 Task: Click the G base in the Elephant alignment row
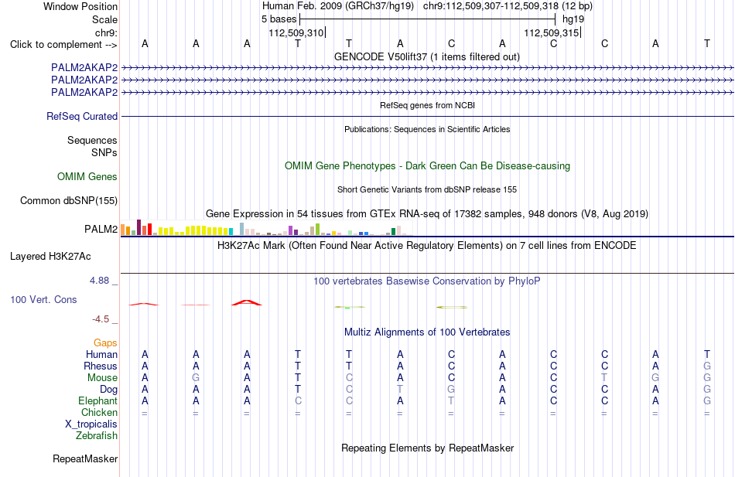coord(707,401)
